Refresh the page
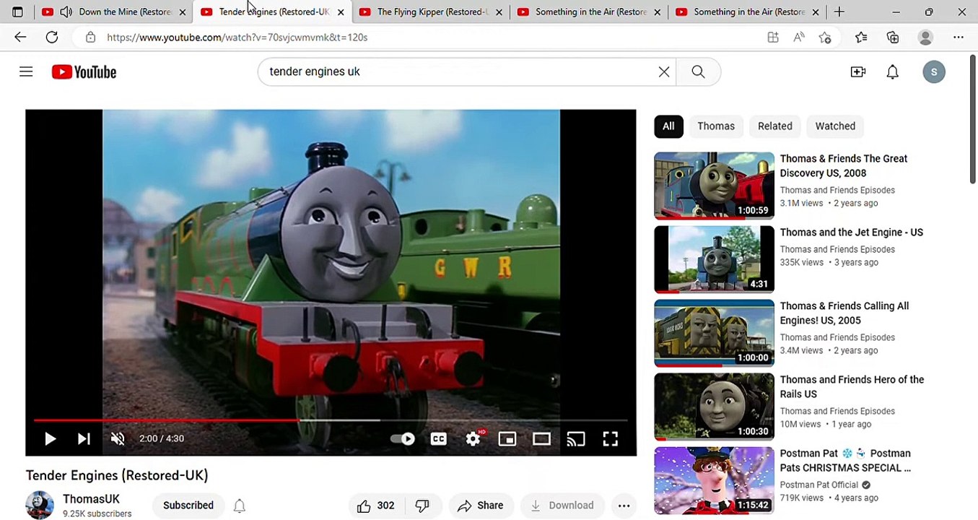This screenshot has height=520, width=978. tap(52, 37)
